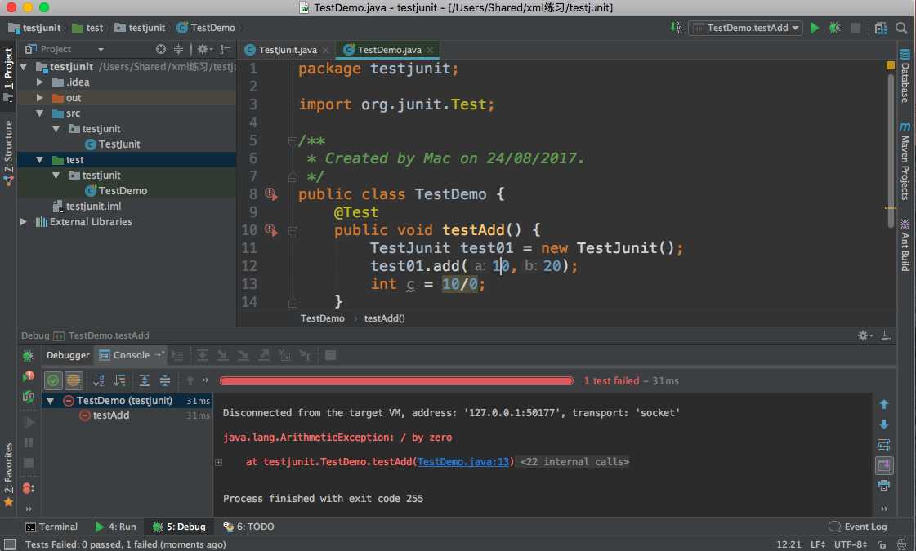
Task: Click console scroll down blue arrow
Action: click(x=884, y=424)
